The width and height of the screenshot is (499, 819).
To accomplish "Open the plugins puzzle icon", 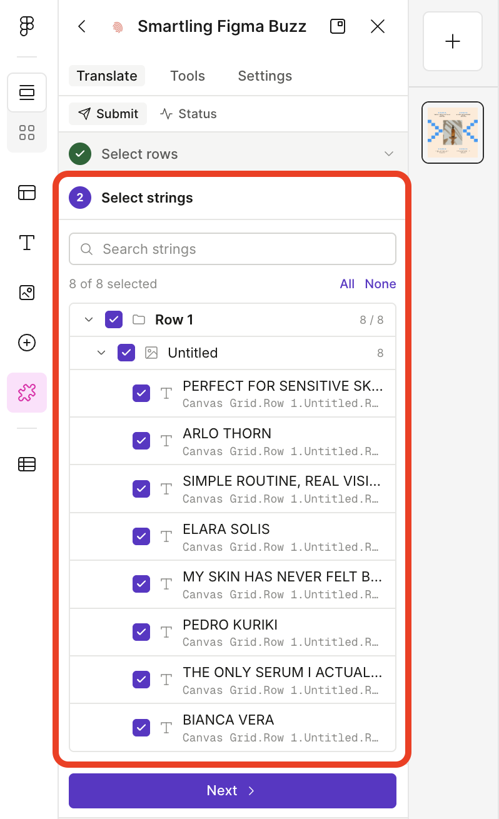I will [27, 393].
